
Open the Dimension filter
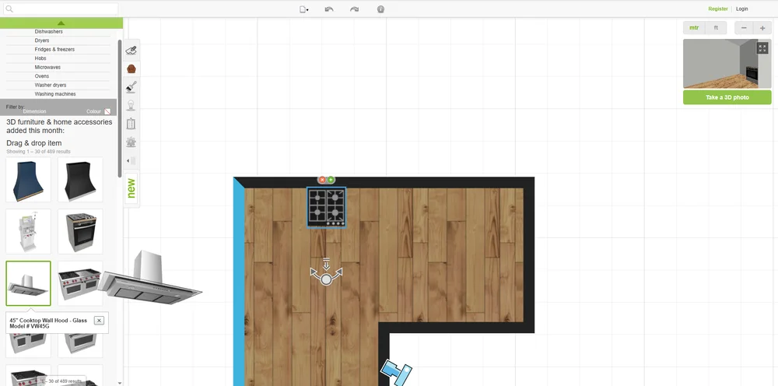point(35,111)
